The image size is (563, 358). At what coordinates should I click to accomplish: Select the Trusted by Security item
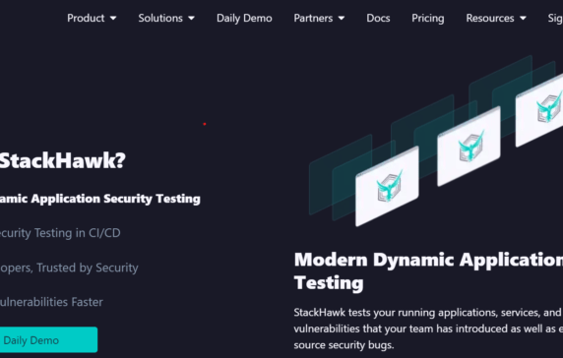tap(69, 268)
